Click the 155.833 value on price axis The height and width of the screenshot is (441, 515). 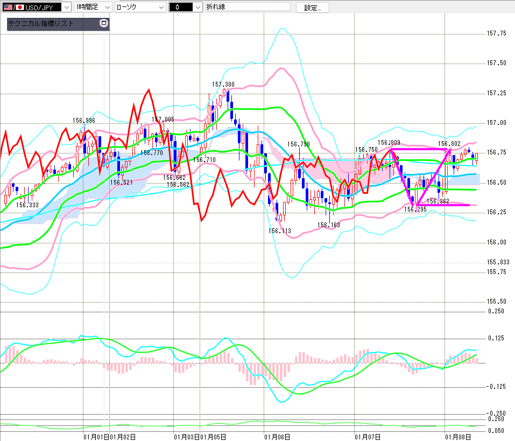tap(497, 262)
